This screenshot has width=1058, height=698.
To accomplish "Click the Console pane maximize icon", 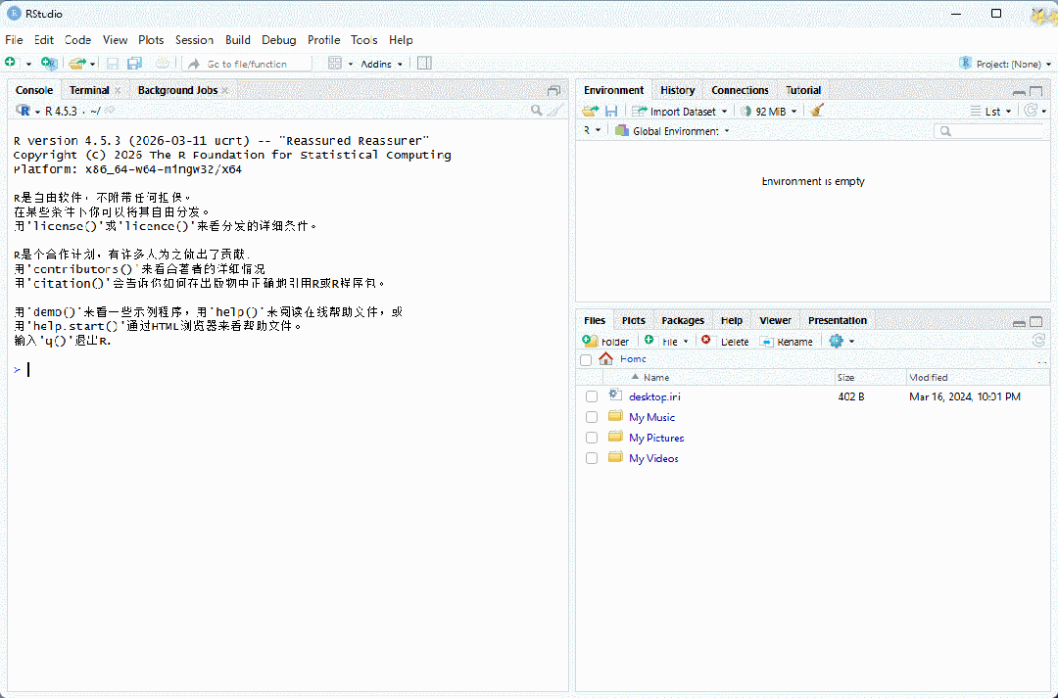I will (x=553, y=90).
